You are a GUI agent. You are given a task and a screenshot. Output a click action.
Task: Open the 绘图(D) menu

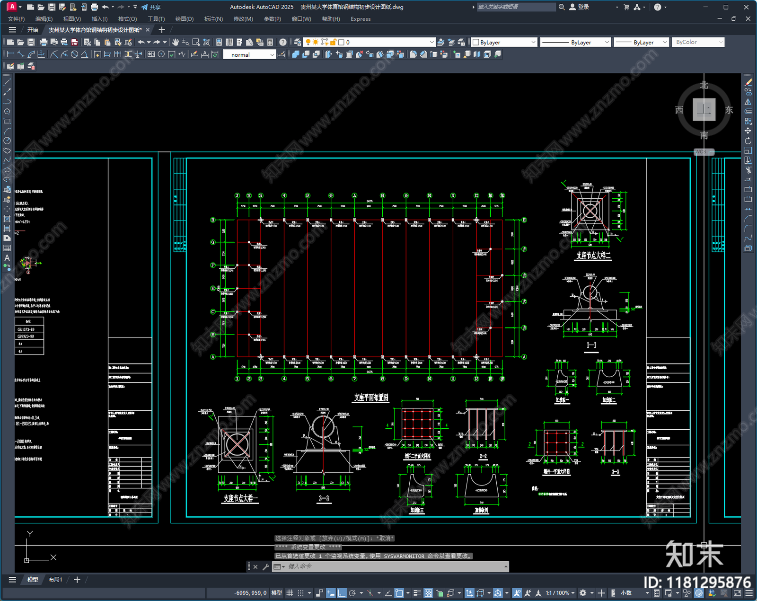point(185,19)
